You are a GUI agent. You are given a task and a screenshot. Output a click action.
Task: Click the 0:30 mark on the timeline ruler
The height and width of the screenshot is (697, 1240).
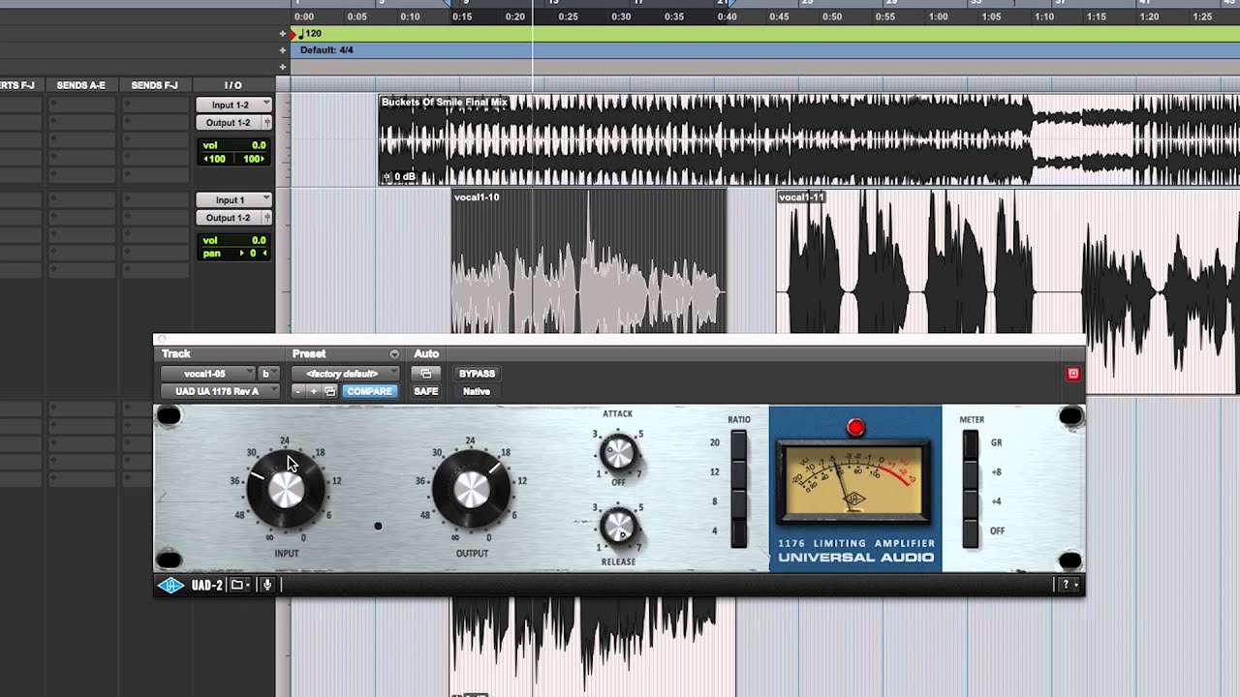pyautogui.click(x=621, y=16)
